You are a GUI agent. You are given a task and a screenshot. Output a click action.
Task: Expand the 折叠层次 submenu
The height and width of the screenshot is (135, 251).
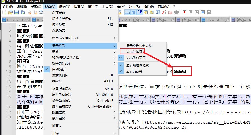[x=81, y=112]
